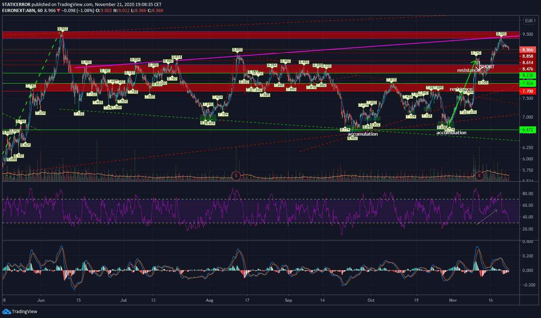Click the 7.164 pivot low label

tap(223, 114)
